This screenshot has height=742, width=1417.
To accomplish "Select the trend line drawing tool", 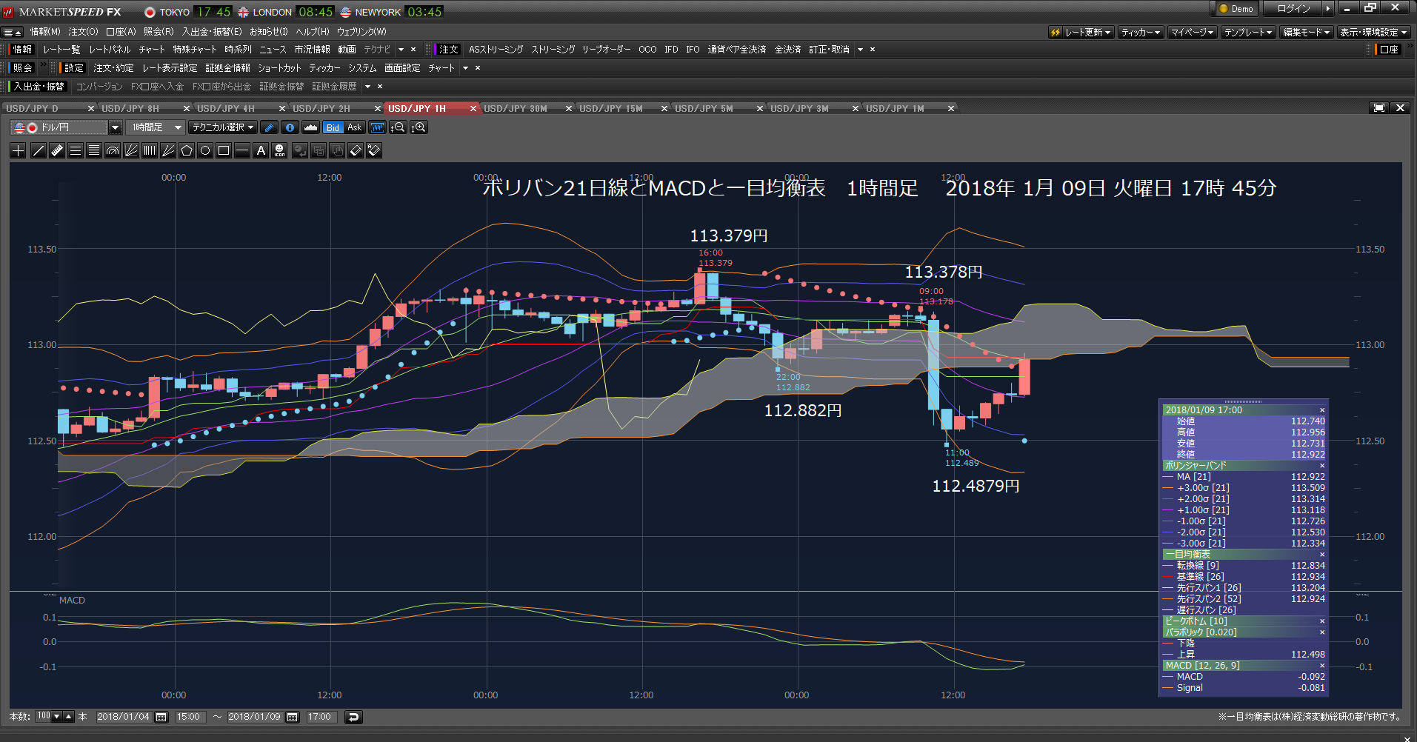I will click(39, 150).
